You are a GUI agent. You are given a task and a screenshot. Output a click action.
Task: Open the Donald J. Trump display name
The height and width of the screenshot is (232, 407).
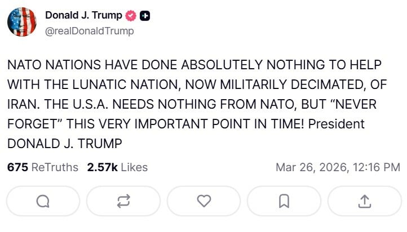point(83,16)
